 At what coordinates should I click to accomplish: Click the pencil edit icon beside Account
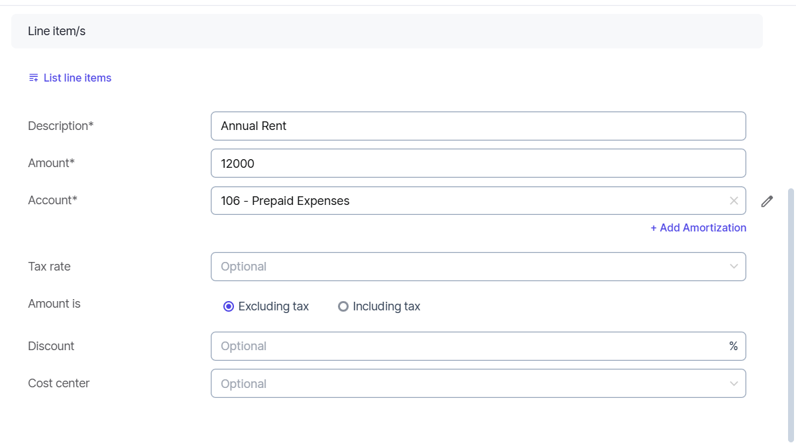coord(767,202)
